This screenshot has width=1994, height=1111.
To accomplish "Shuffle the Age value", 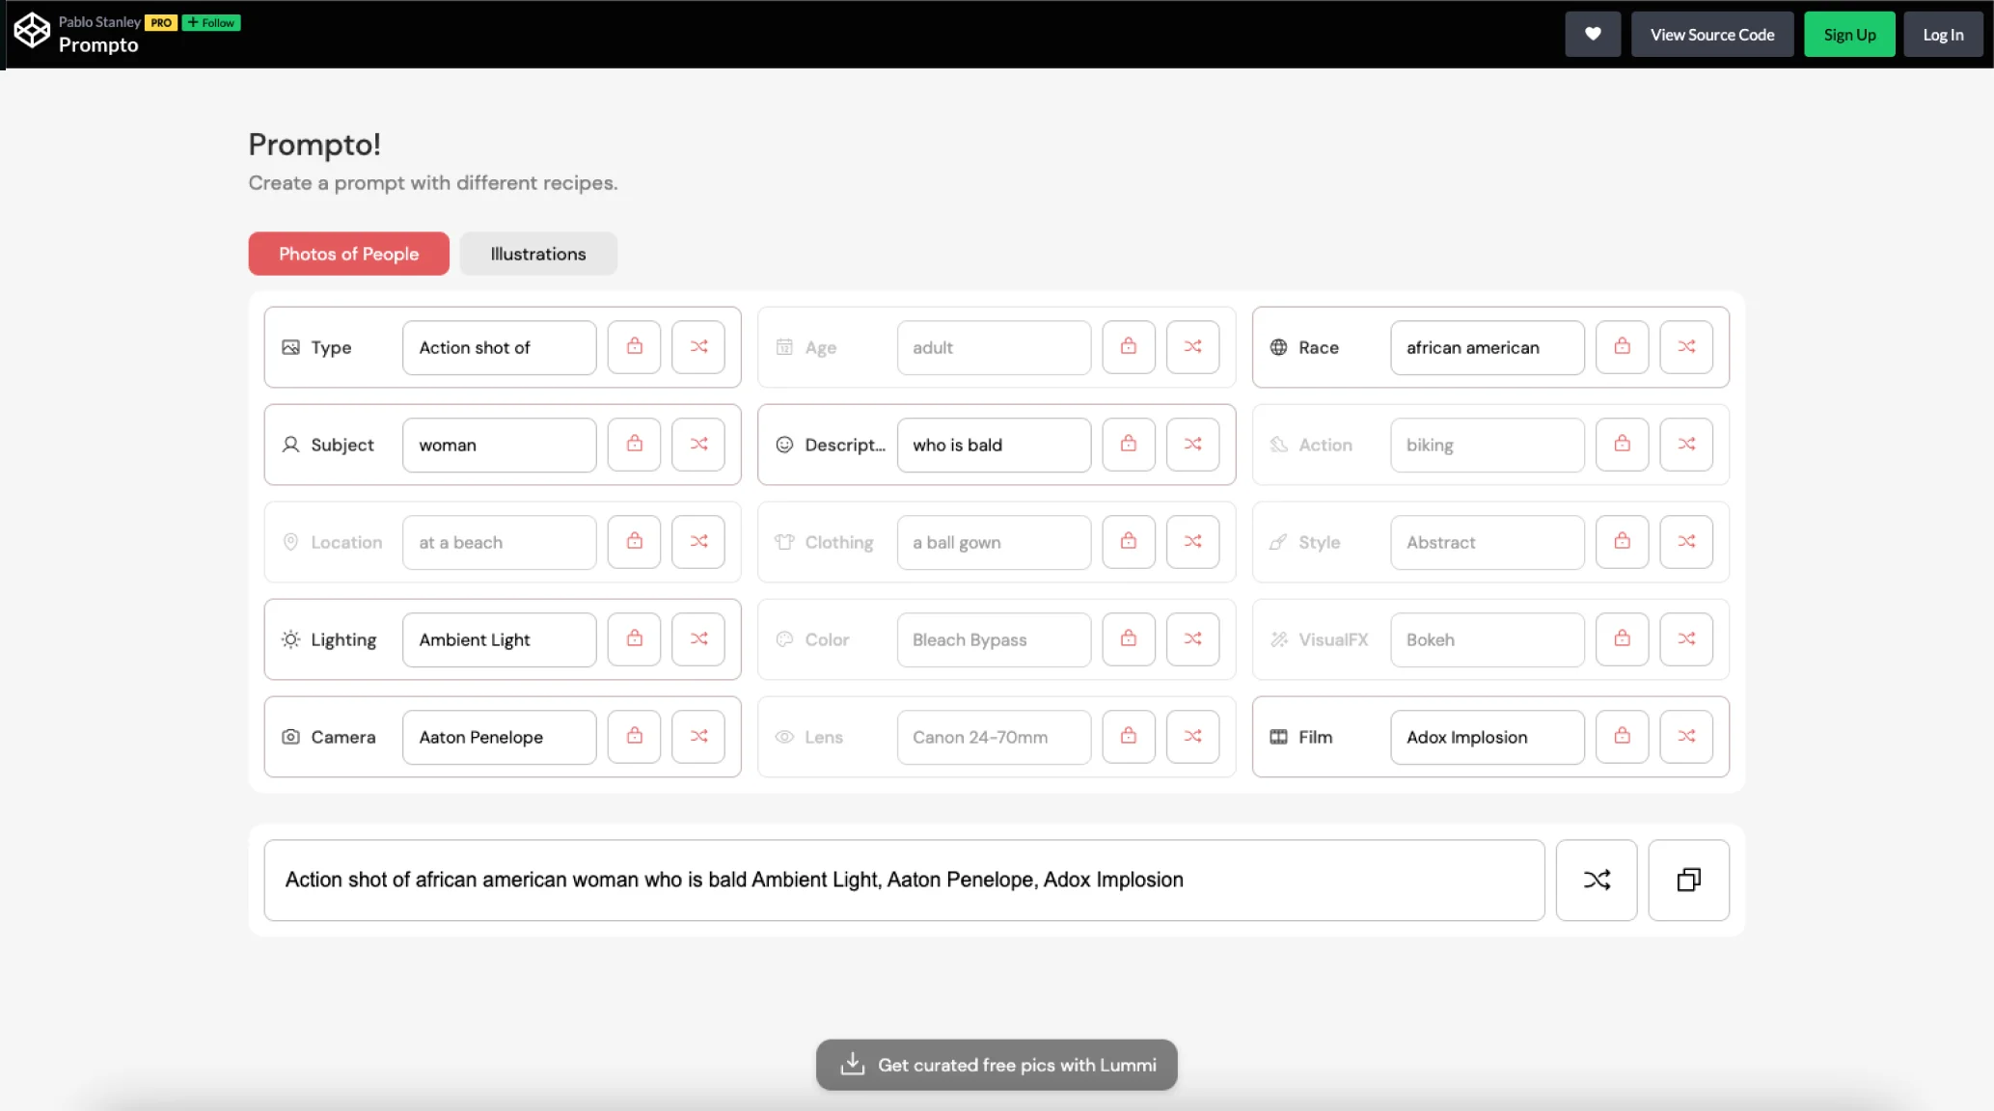I will (1192, 347).
